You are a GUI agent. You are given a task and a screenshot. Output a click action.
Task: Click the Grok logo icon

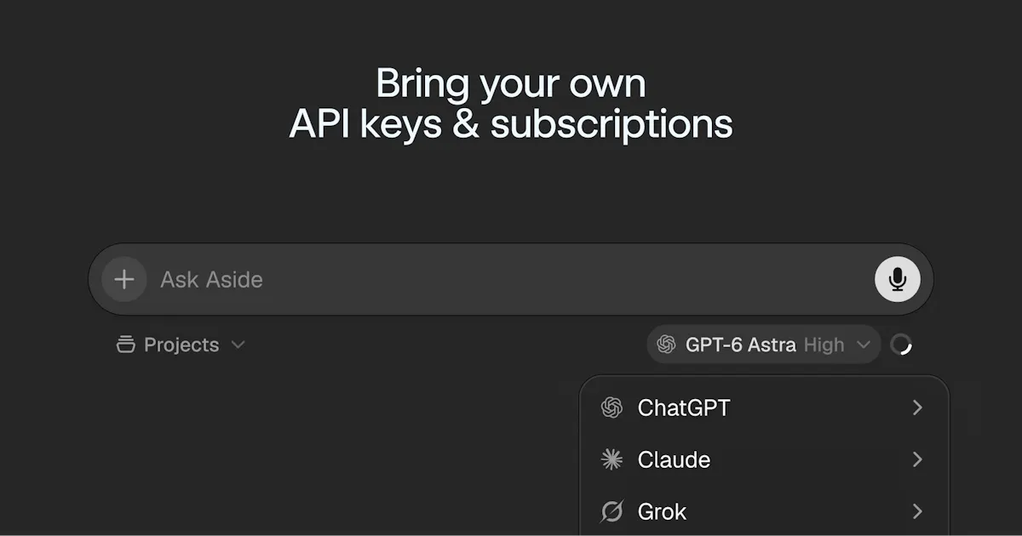611,511
